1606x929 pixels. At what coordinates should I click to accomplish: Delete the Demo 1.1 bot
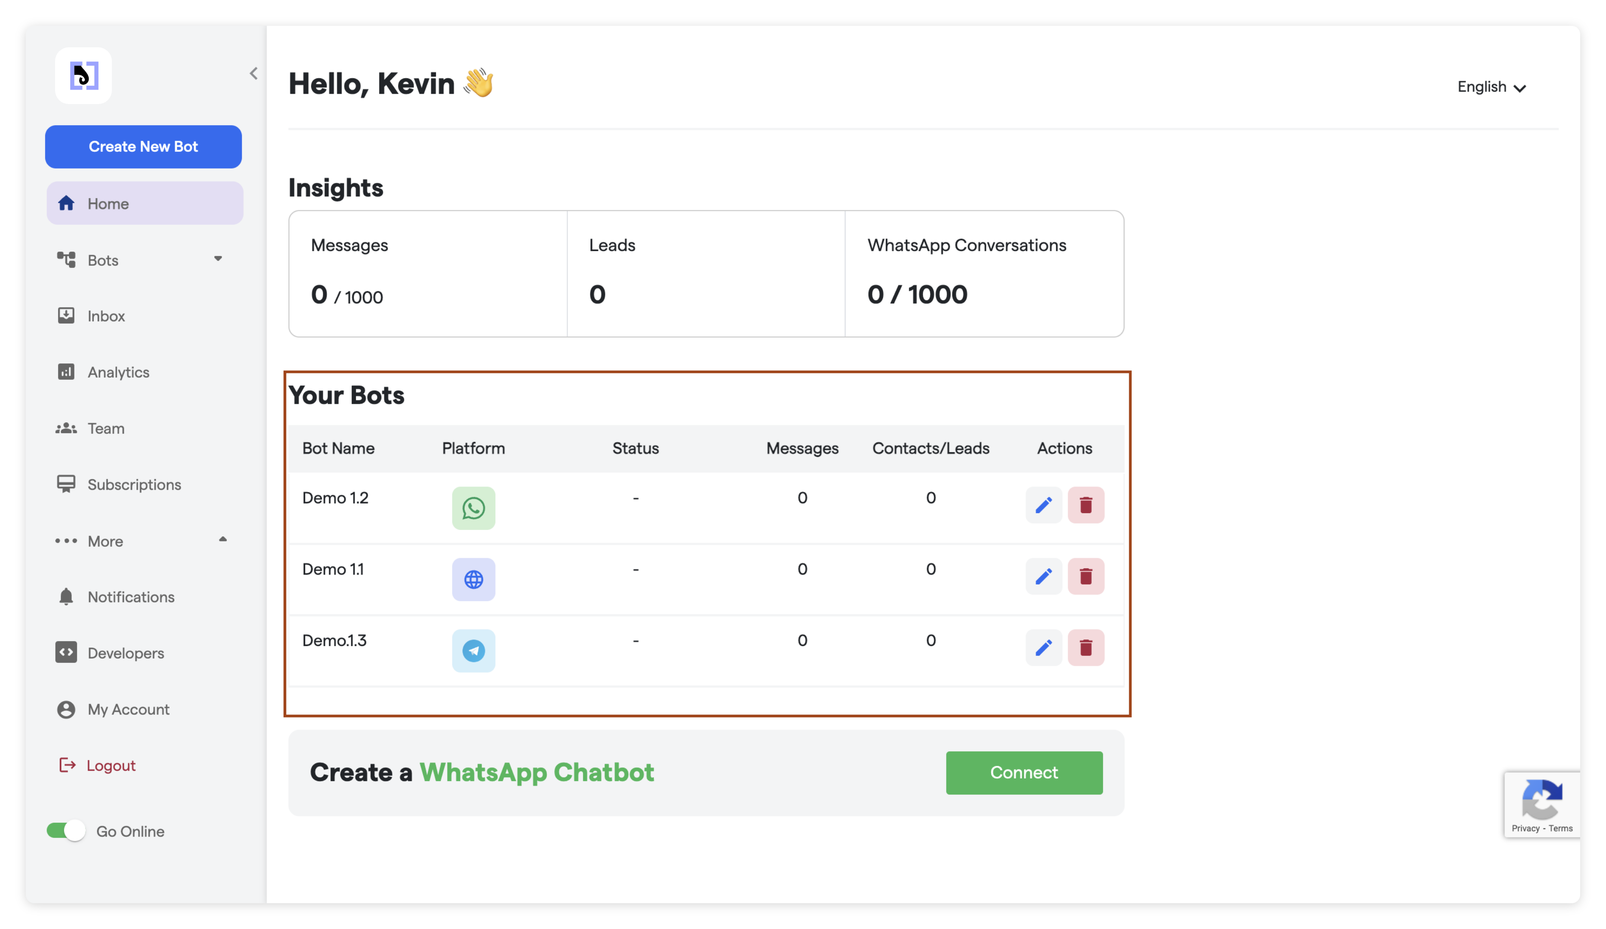1085,576
